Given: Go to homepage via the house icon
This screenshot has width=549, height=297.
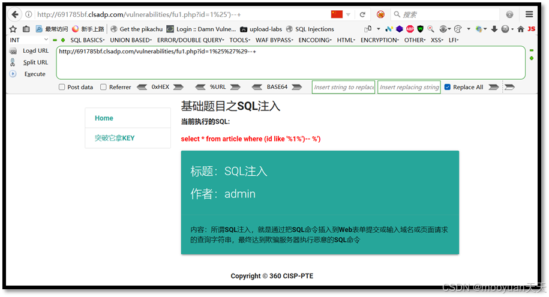Looking at the screenshot, I should coord(521,29).
